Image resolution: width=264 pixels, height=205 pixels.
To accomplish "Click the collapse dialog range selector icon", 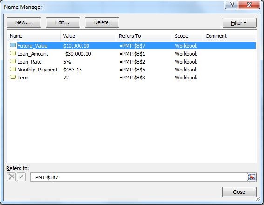I will click(x=251, y=177).
